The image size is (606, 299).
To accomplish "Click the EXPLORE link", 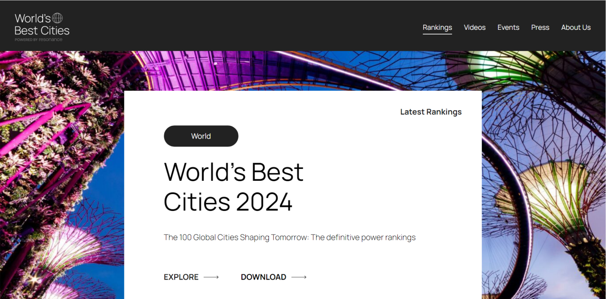I will 181,277.
